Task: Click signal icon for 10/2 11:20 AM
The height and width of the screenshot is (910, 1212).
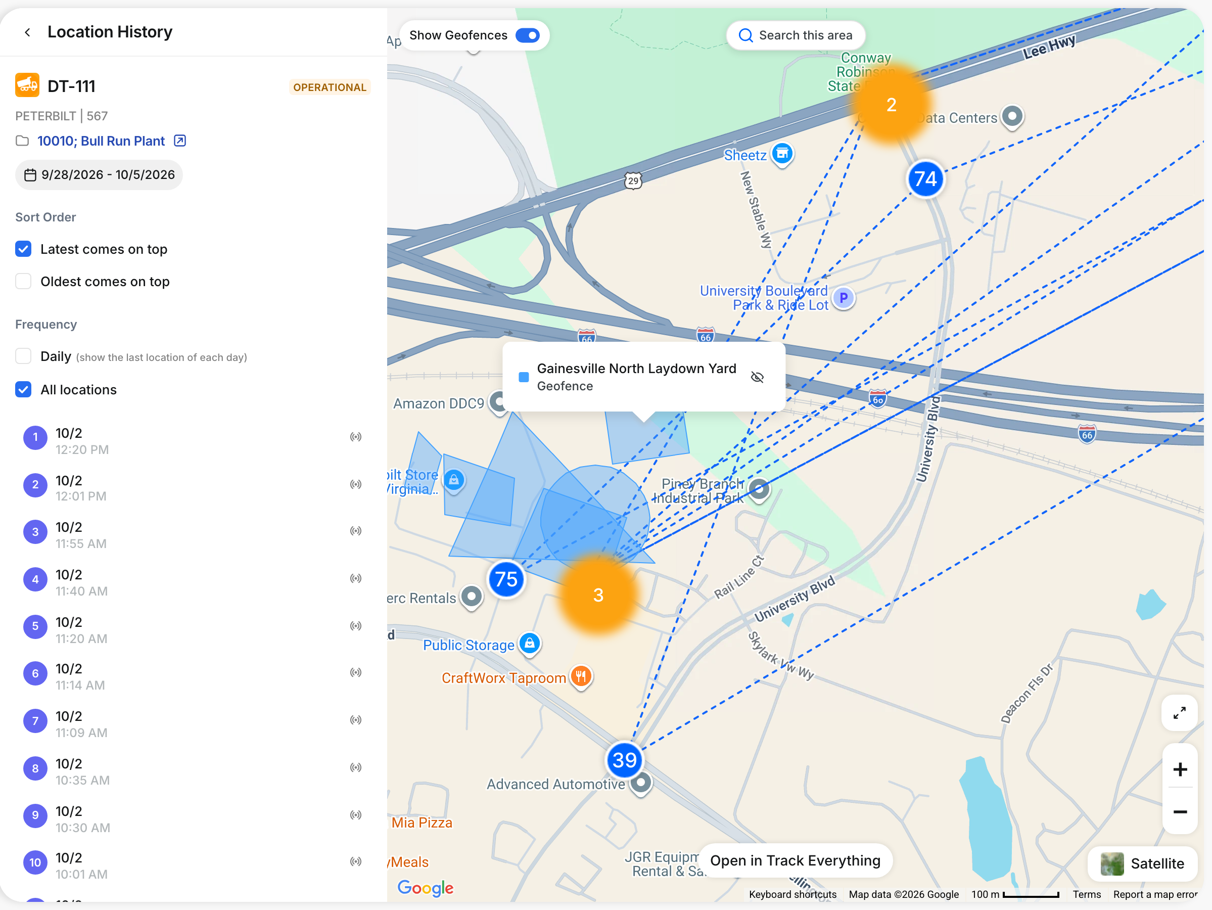Action: point(356,626)
